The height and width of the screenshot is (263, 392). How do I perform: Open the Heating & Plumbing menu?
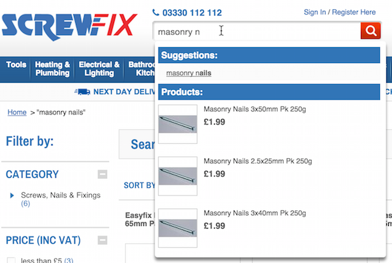[52, 69]
